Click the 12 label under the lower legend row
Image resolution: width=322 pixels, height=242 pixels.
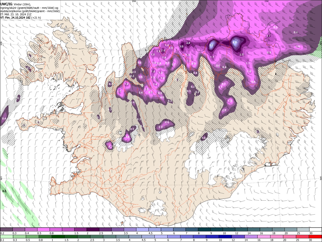[233, 240]
